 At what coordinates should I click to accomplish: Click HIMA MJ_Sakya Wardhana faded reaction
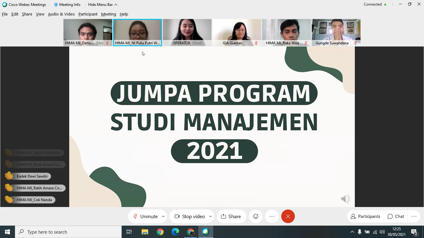(34, 152)
